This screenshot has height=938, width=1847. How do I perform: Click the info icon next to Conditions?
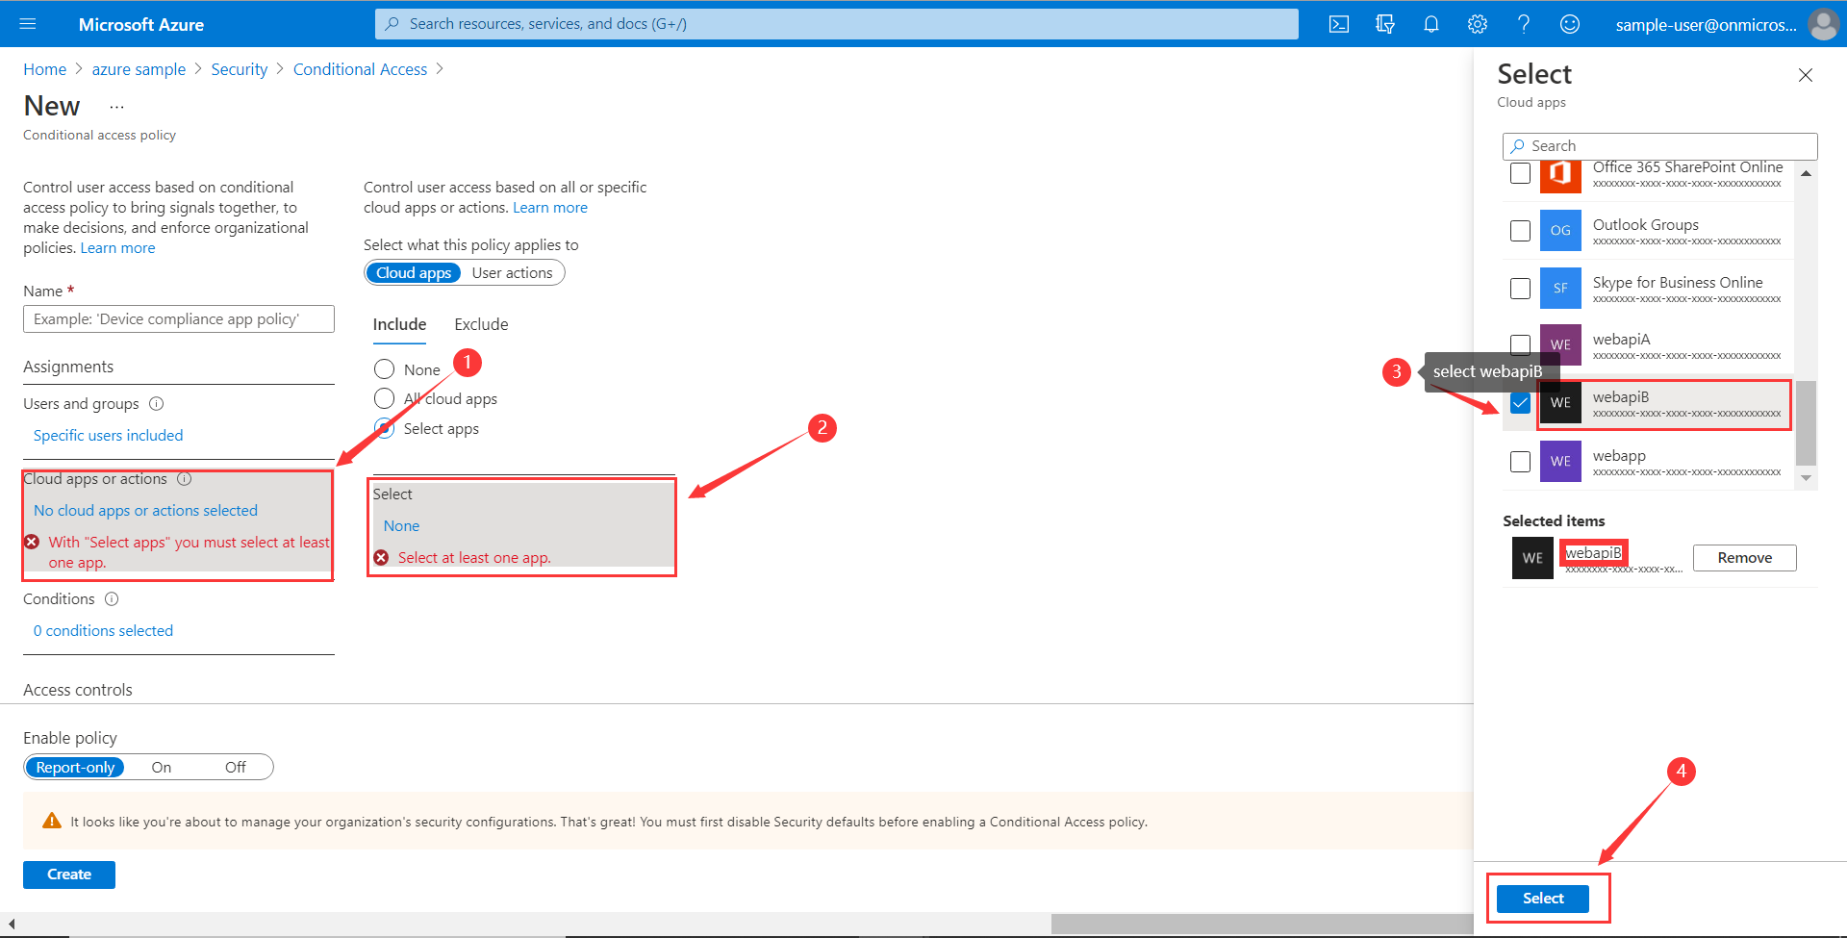click(112, 599)
